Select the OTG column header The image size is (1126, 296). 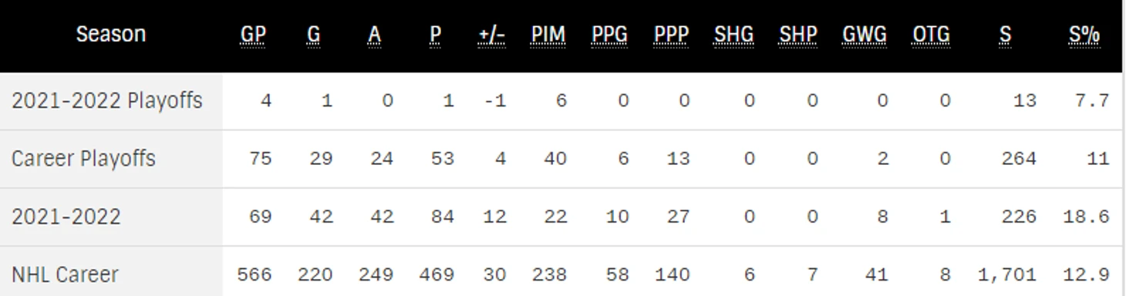(931, 35)
